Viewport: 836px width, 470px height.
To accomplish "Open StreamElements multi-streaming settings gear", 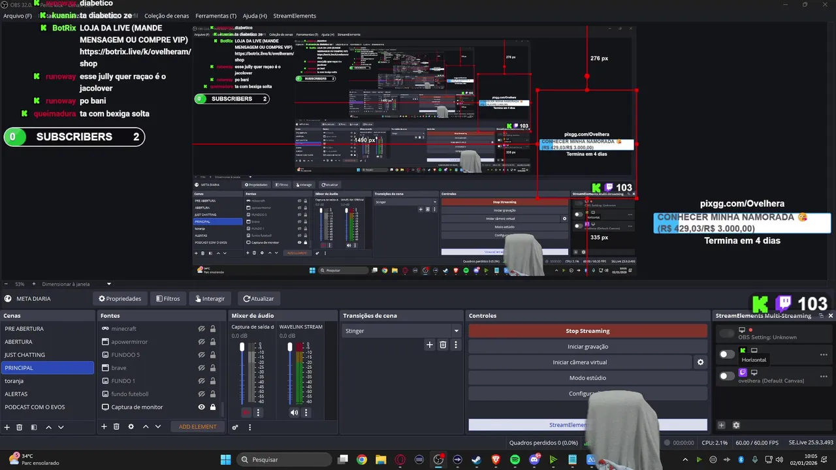I will 736,425.
